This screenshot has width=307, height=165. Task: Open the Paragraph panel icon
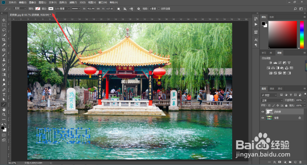pyautogui.click(x=256, y=45)
